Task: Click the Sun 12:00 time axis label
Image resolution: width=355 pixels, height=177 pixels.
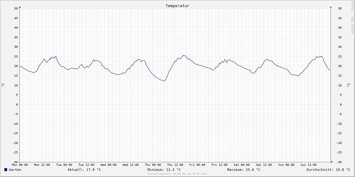Action: pos(308,165)
